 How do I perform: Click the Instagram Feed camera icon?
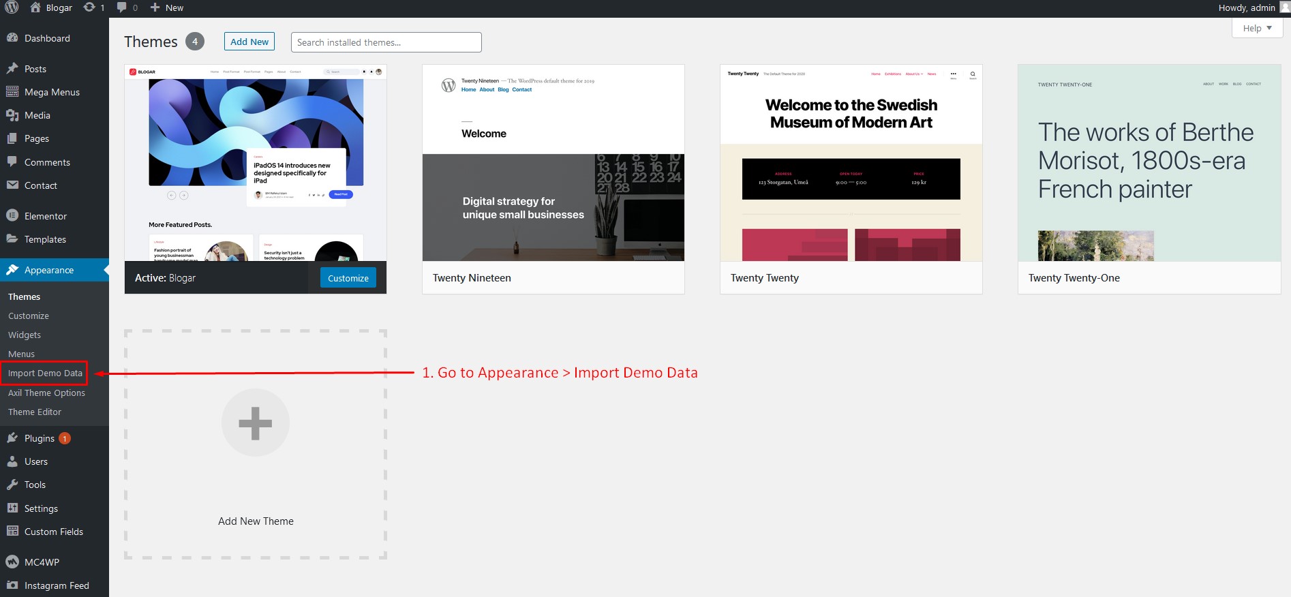pyautogui.click(x=12, y=585)
